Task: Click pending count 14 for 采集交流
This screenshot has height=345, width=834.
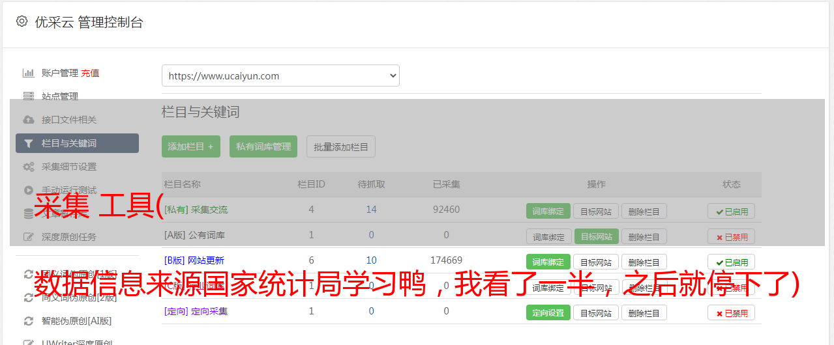Action: tap(371, 210)
